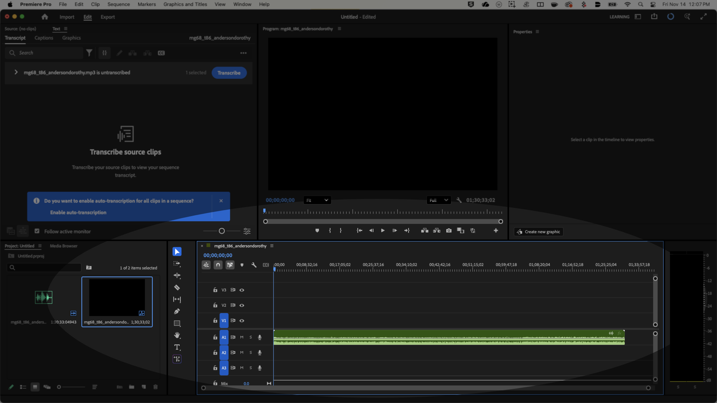
Task: Select the audio waveform clip thumbnail
Action: (x=44, y=297)
